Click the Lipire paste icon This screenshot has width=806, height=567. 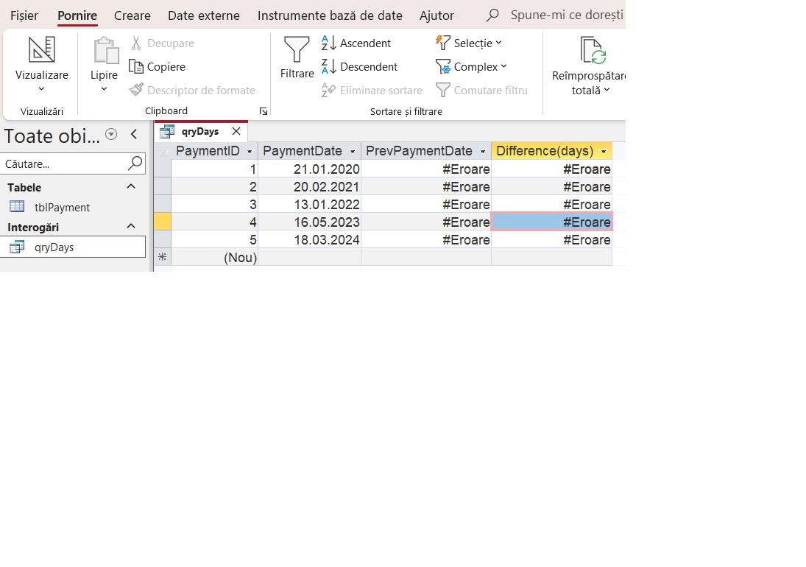pyautogui.click(x=105, y=52)
